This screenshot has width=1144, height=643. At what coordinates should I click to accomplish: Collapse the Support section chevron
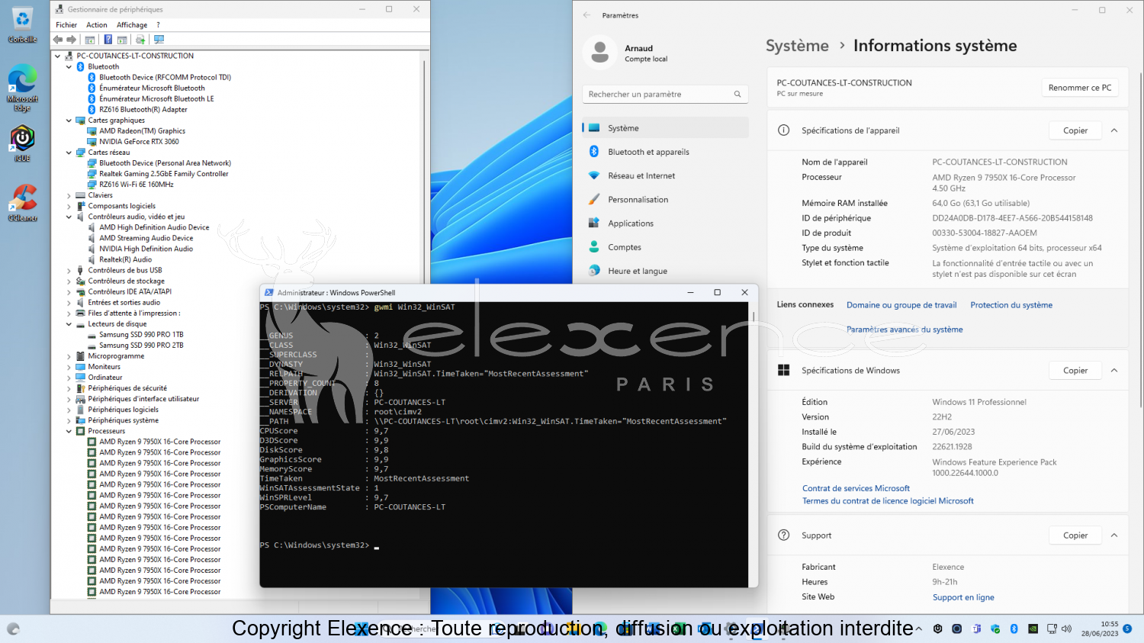coord(1114,535)
